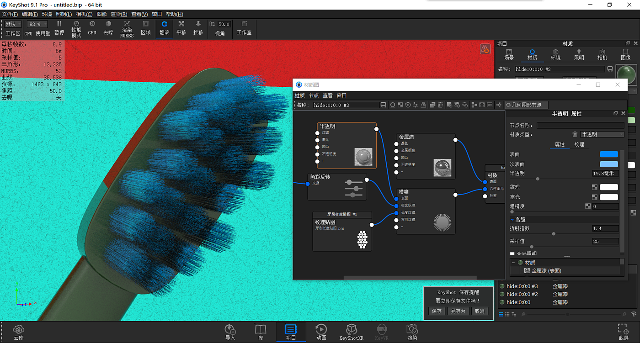This screenshot has width=640, height=343.
Task: Open the Animation (动画) panel
Action: point(321,332)
